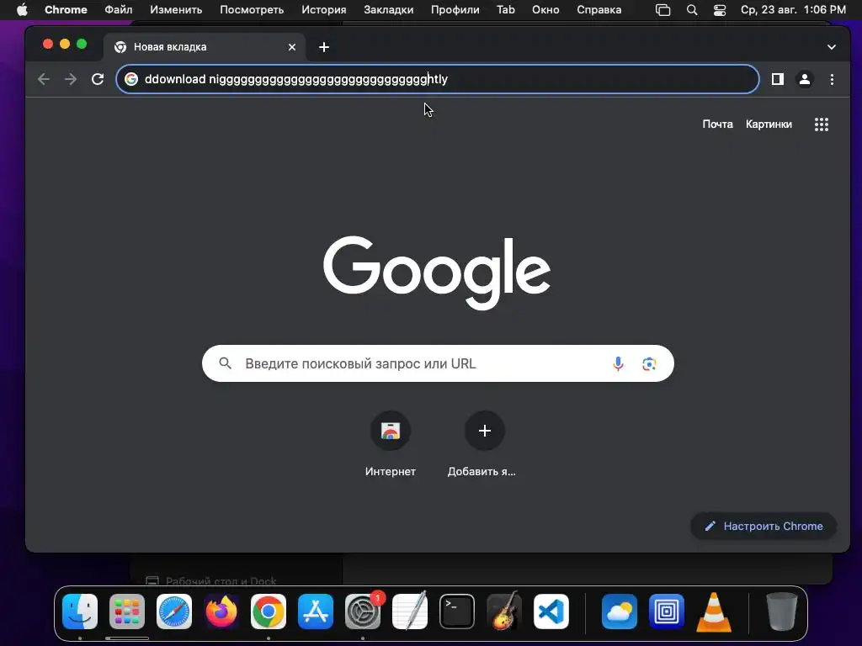This screenshot has width=862, height=646.
Task: Open TextEdit from the Dock
Action: (x=410, y=612)
